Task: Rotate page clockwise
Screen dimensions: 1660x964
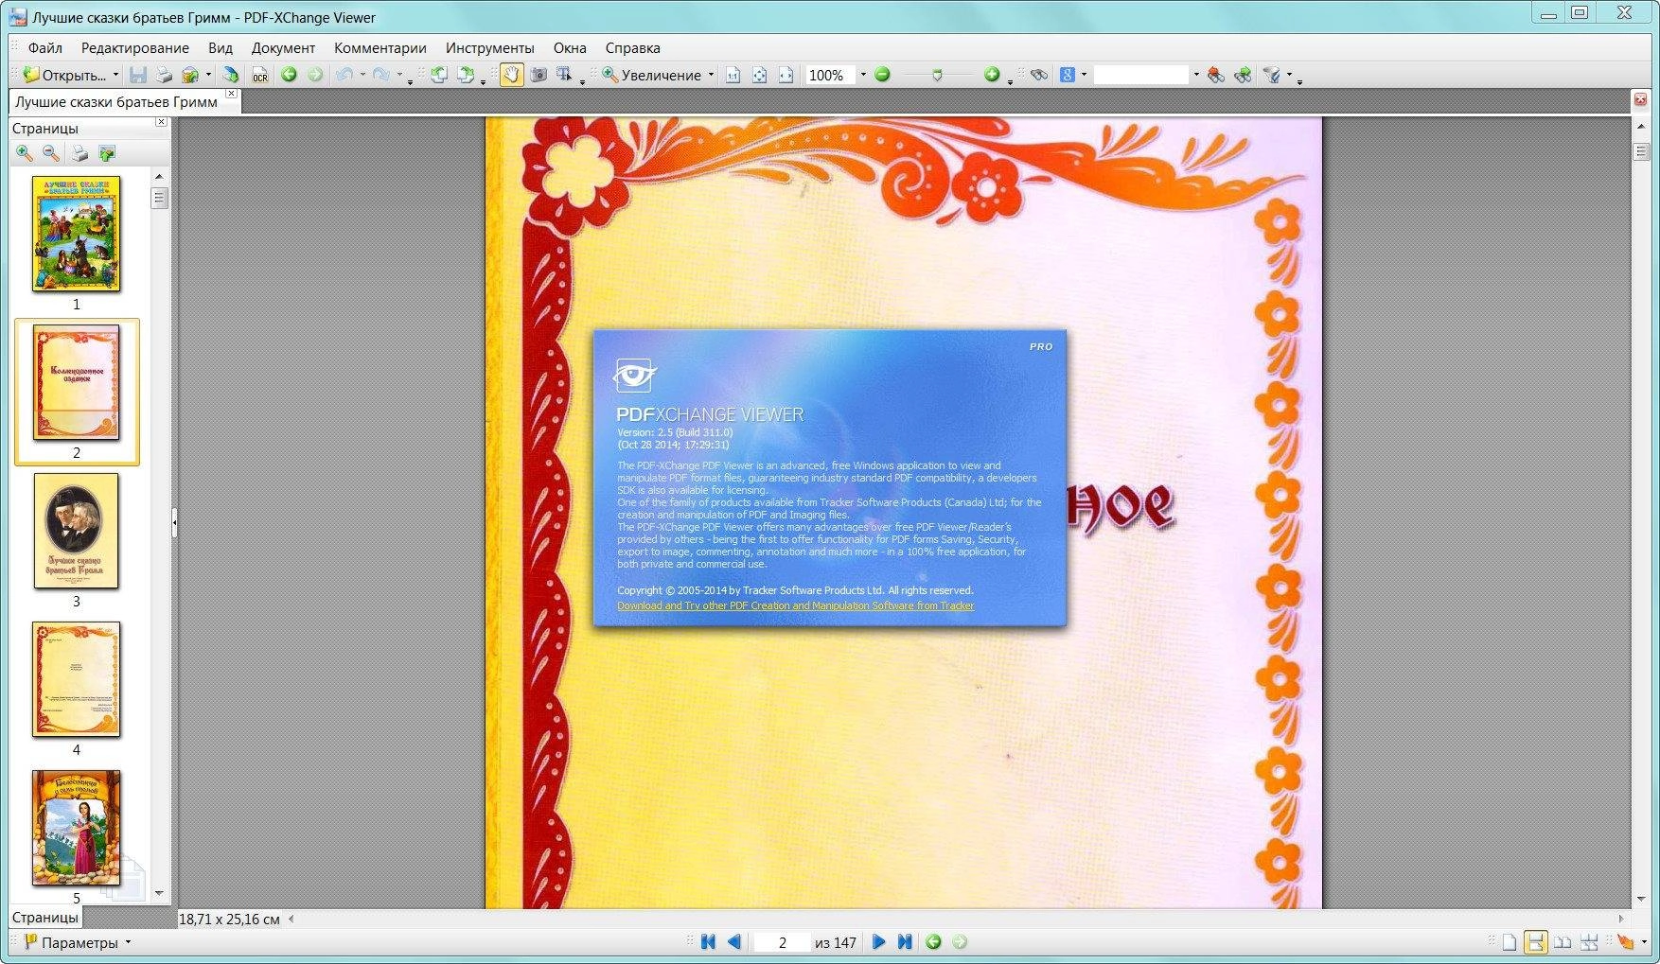Action: coord(465,75)
